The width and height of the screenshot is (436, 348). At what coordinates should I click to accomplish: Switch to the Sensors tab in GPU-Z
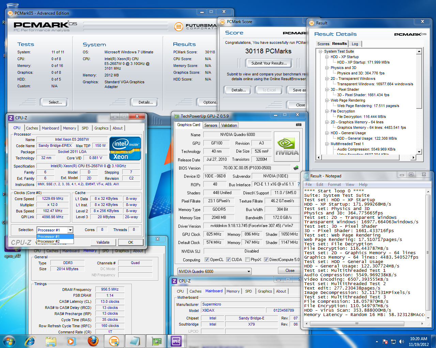(211, 125)
